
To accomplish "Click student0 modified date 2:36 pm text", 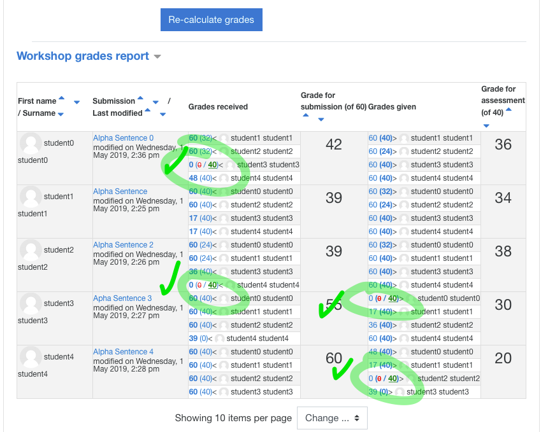I will (x=138, y=151).
